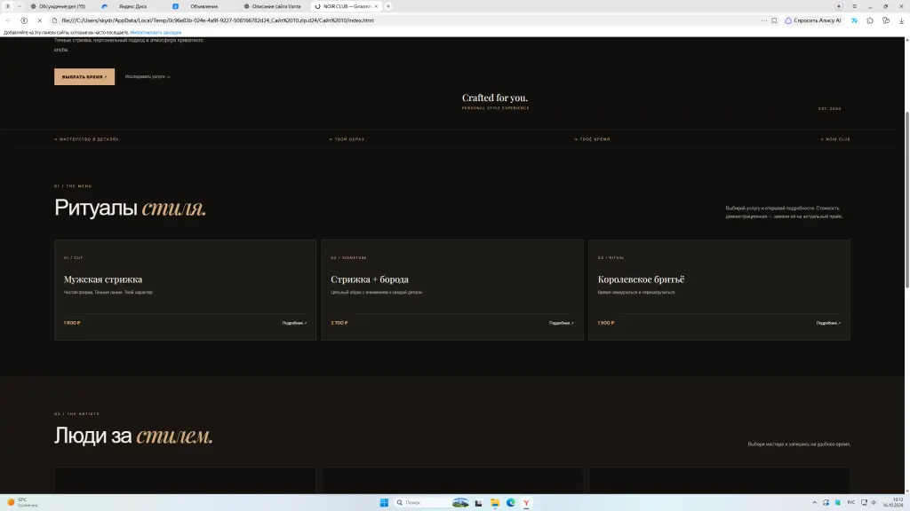Viewport: 910px width, 511px height.
Task: Click the Спросить Алису AI button
Action: [813, 20]
